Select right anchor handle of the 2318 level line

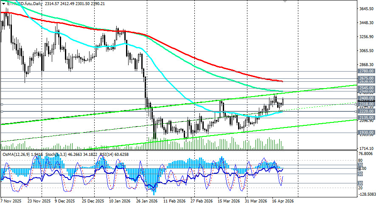click(x=356, y=104)
